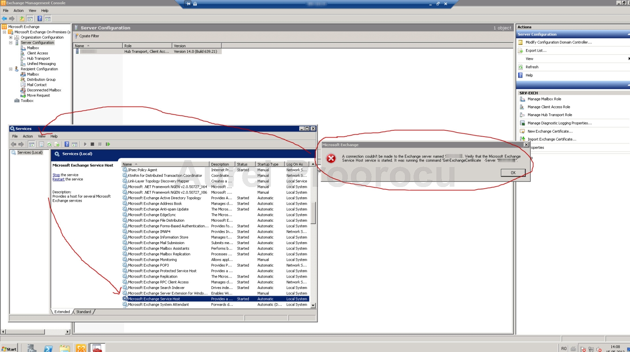Click the Stop Service square icon in Services toolbar

point(92,144)
